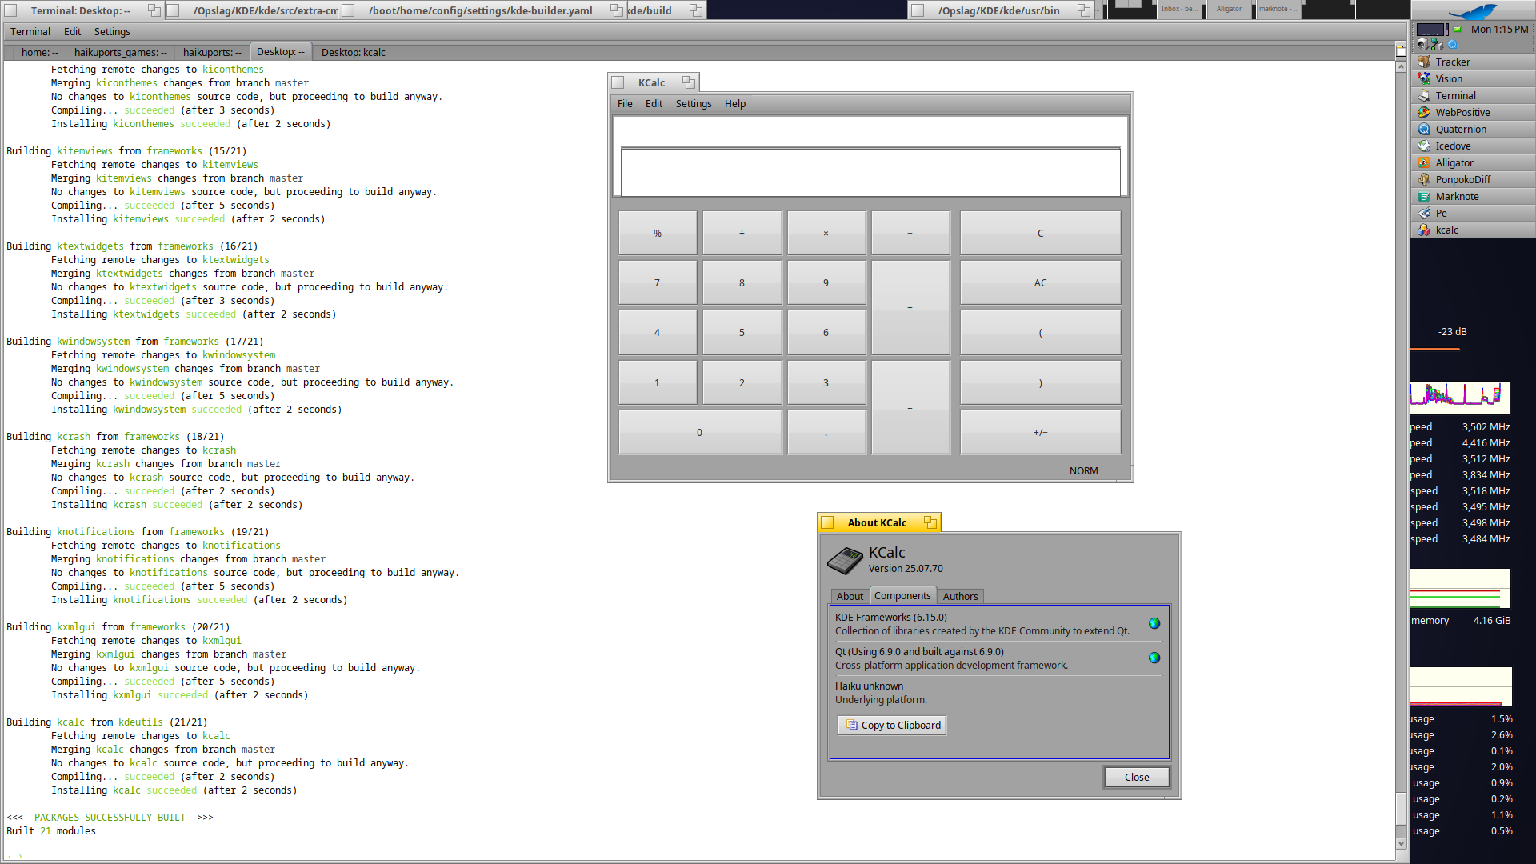The image size is (1536, 864).
Task: Open the Vision app in the Deskbar
Action: coord(1448,78)
